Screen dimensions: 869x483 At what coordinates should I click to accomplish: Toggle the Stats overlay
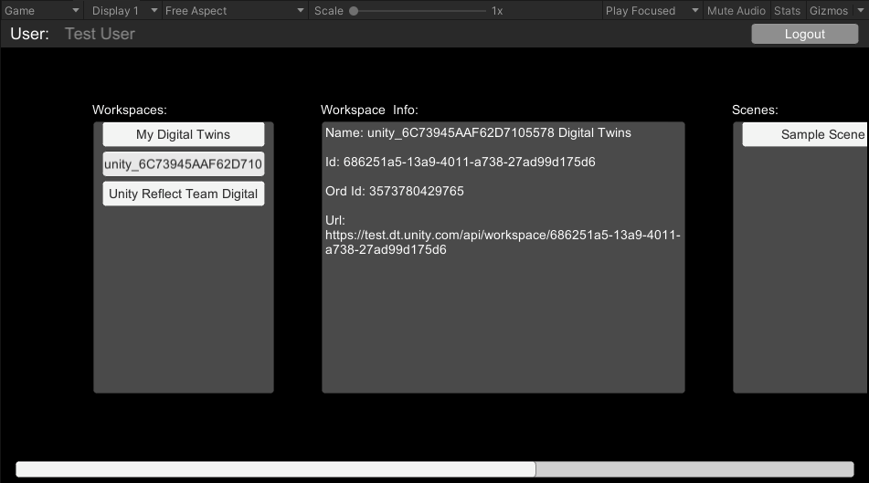point(787,11)
